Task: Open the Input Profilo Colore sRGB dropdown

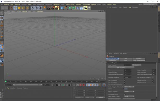Action: point(129,96)
